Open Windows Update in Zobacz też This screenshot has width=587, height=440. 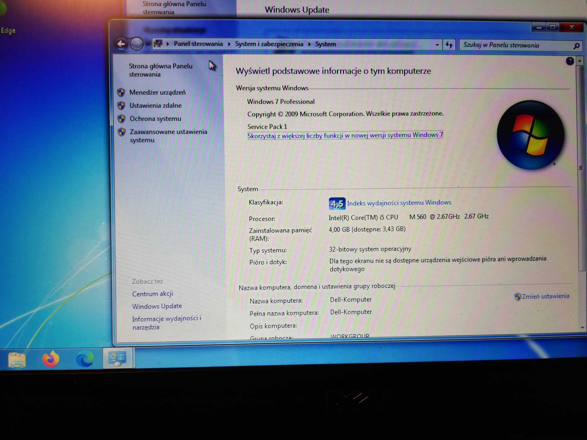157,306
